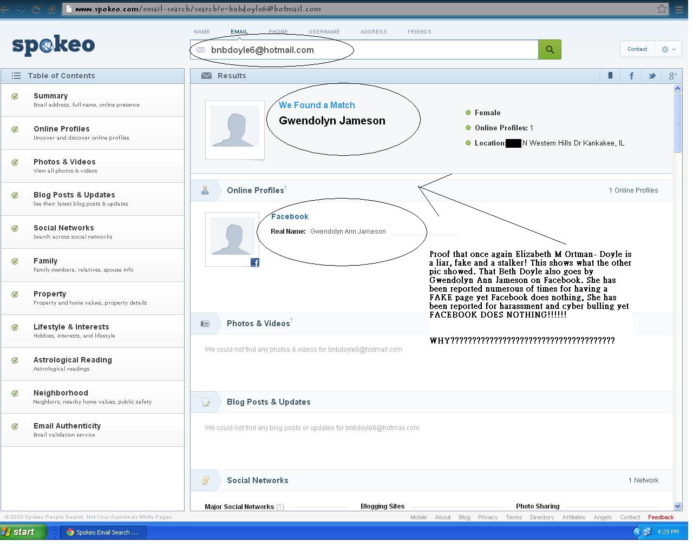The image size is (693, 554).
Task: Open the Feedback footer link
Action: 661,517
